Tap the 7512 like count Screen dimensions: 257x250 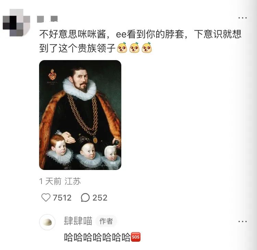62,197
